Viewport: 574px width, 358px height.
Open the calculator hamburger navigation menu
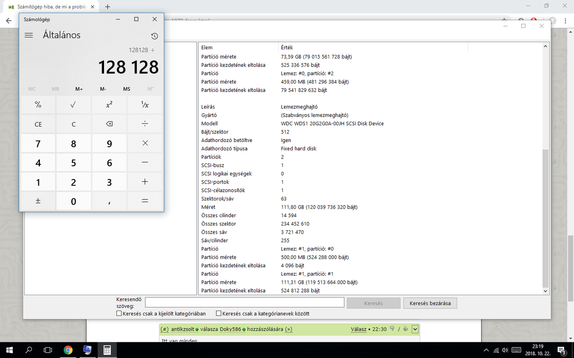point(29,35)
